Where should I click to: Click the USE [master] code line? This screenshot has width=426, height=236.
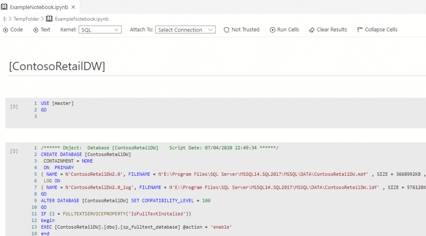click(x=57, y=103)
